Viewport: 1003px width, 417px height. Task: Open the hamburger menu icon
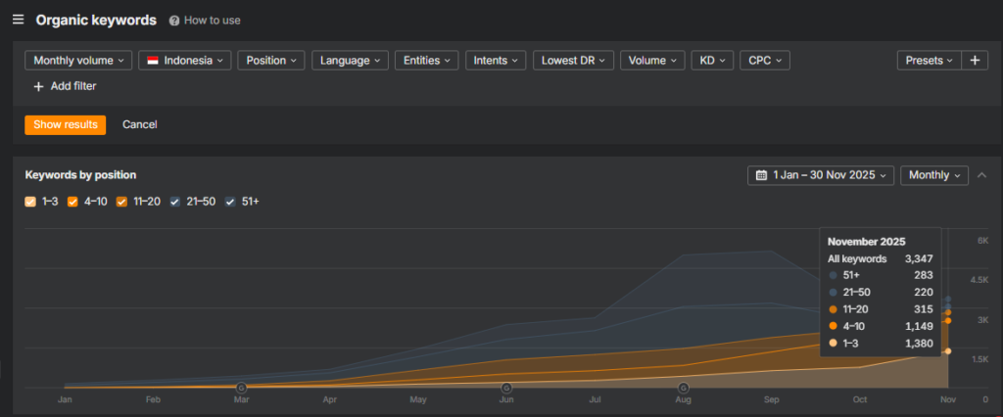(x=18, y=20)
